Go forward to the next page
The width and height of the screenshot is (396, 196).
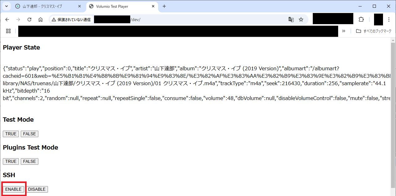18,20
